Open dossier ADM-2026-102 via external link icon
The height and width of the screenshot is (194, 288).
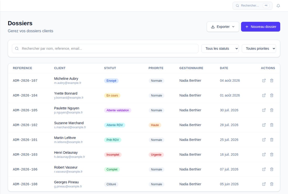264,125
